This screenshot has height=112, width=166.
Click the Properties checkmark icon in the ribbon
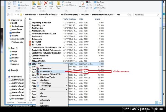click(x=82, y=3)
